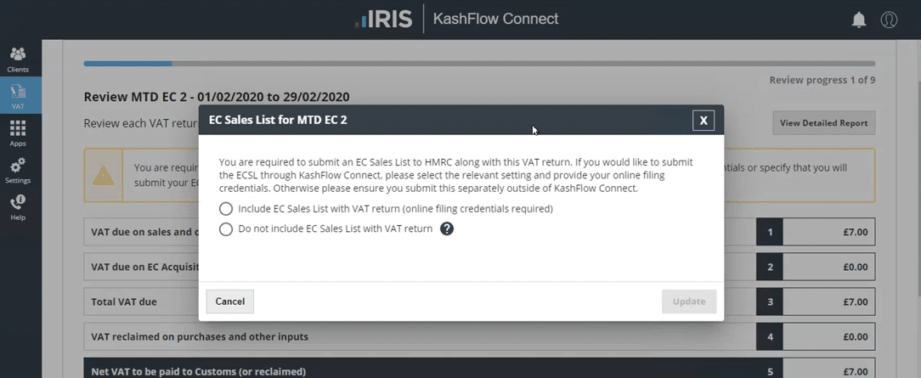921x378 pixels.
Task: Select Include EC Sales List with VAT return
Action: coord(226,209)
